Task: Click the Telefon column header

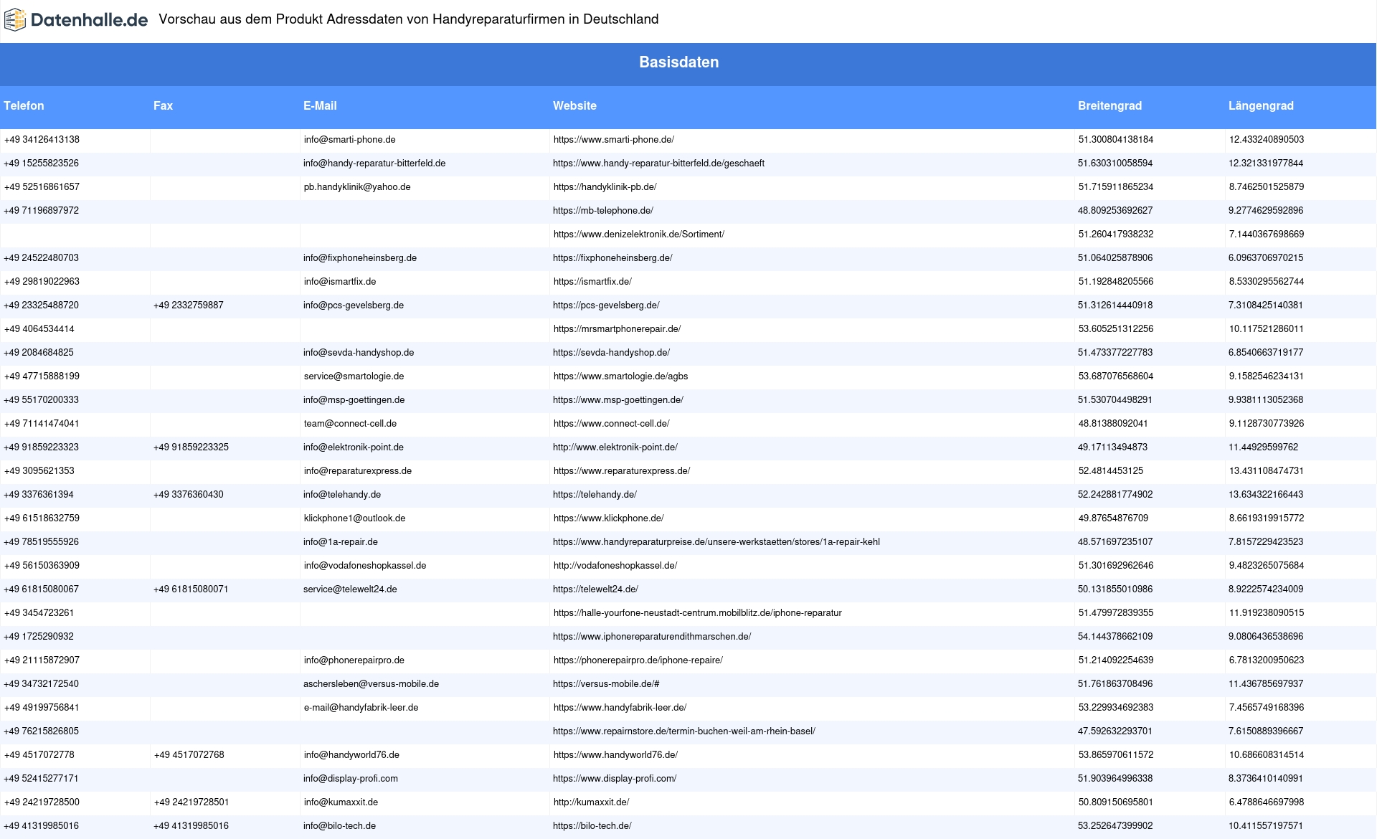Action: click(x=24, y=105)
